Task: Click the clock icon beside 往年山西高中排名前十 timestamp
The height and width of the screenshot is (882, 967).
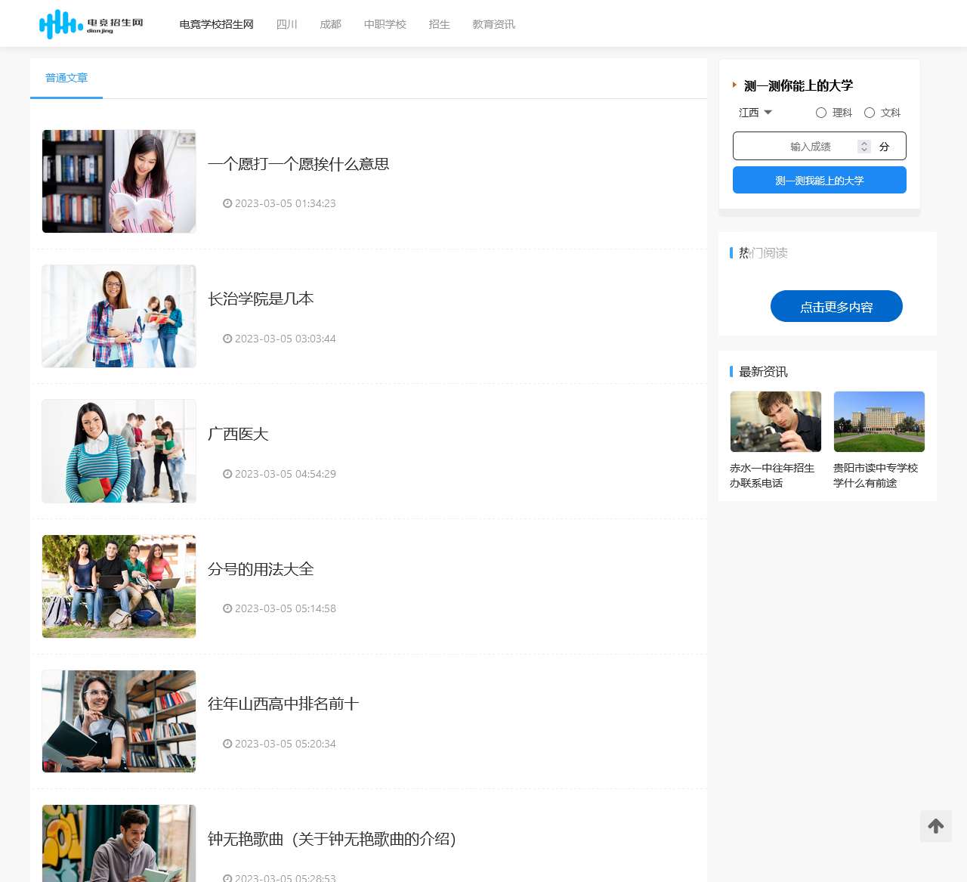Action: pos(227,744)
